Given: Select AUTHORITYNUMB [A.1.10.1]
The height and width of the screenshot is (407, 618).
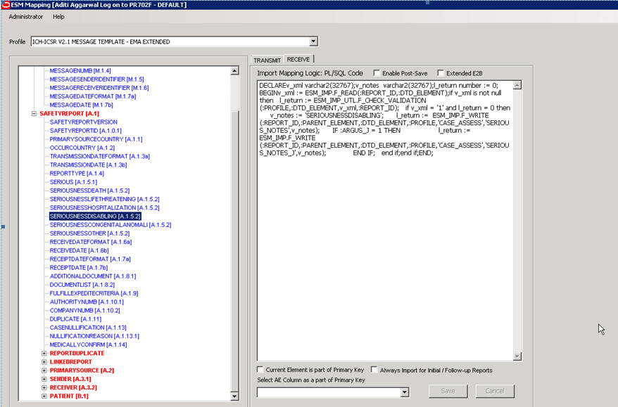Looking at the screenshot, I should click(x=87, y=302).
